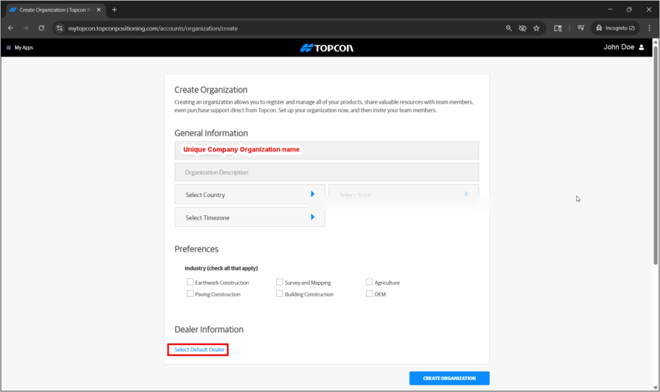Bookmark this page with star icon

536,29
